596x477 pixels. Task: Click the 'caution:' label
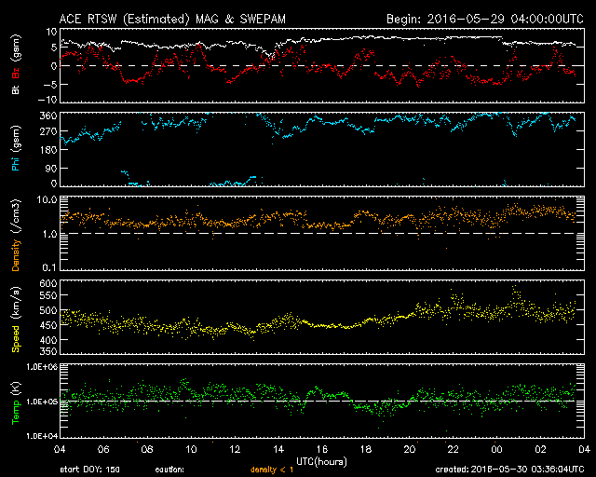(x=169, y=470)
